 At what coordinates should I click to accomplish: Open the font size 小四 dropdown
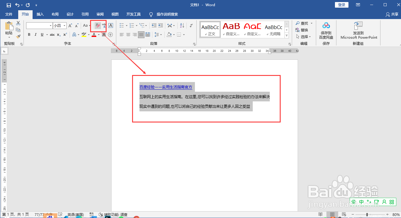(x=64, y=26)
